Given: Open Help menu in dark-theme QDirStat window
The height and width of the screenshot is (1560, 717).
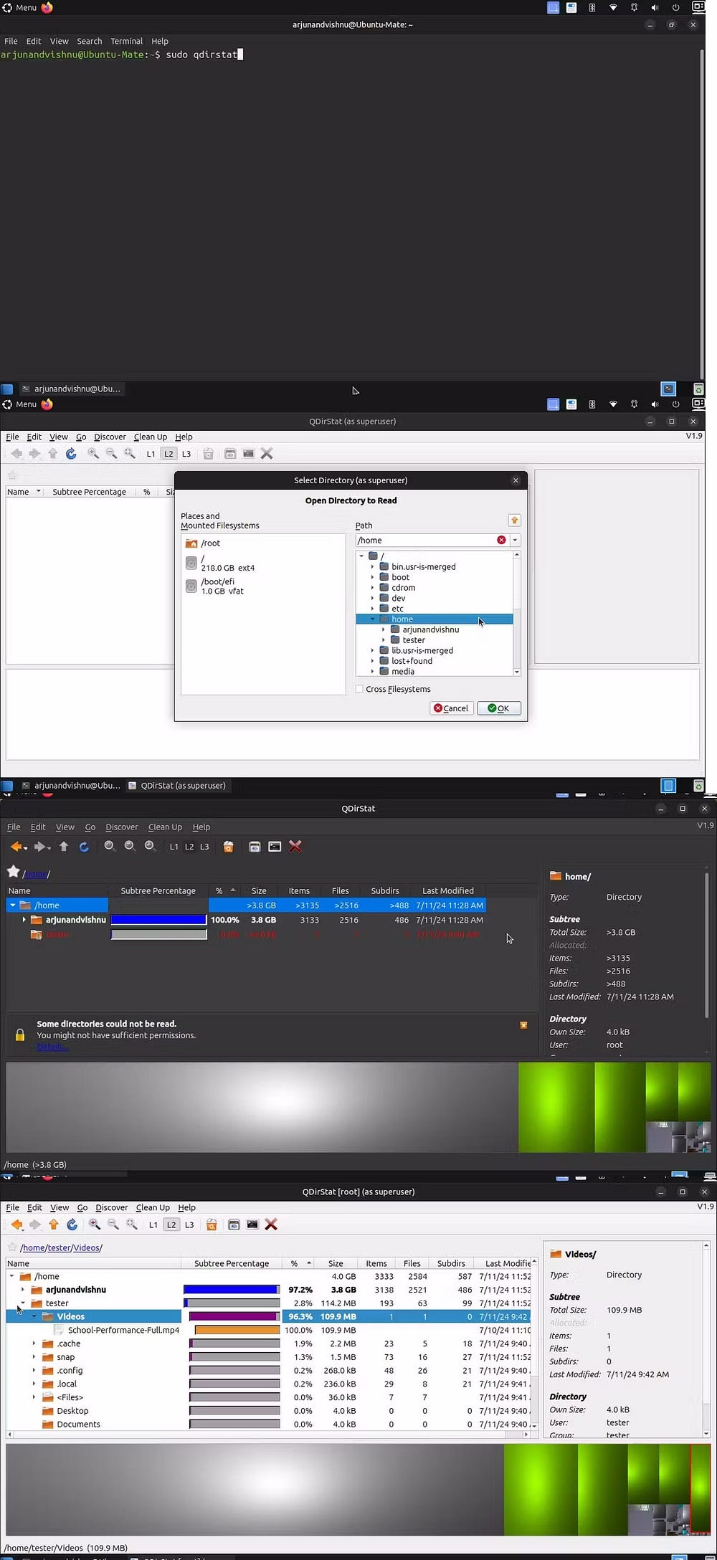Looking at the screenshot, I should pyautogui.click(x=201, y=827).
